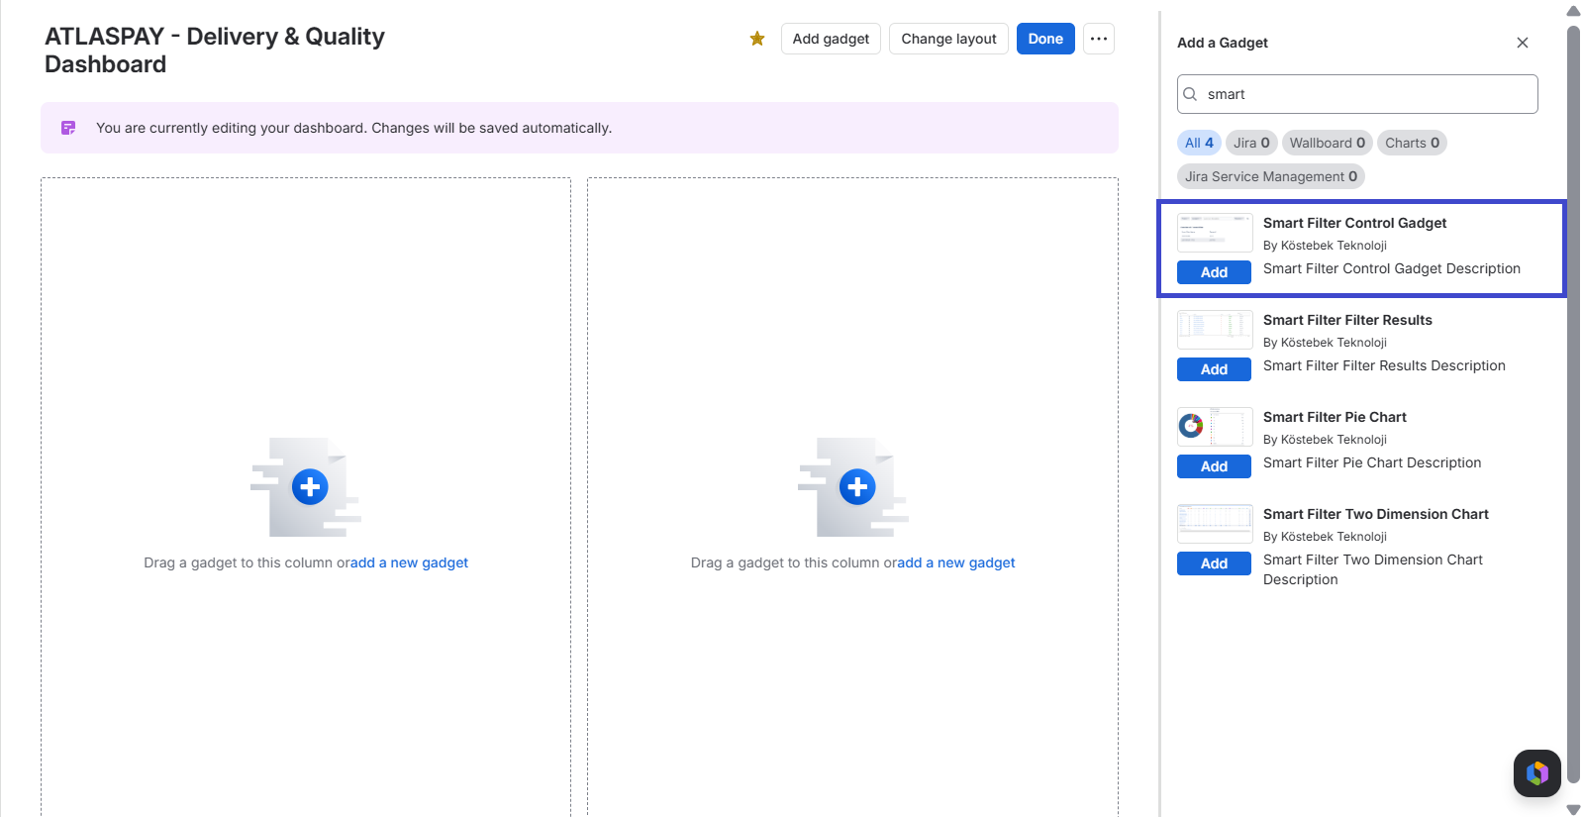Finish editing with the Done button

(1045, 39)
